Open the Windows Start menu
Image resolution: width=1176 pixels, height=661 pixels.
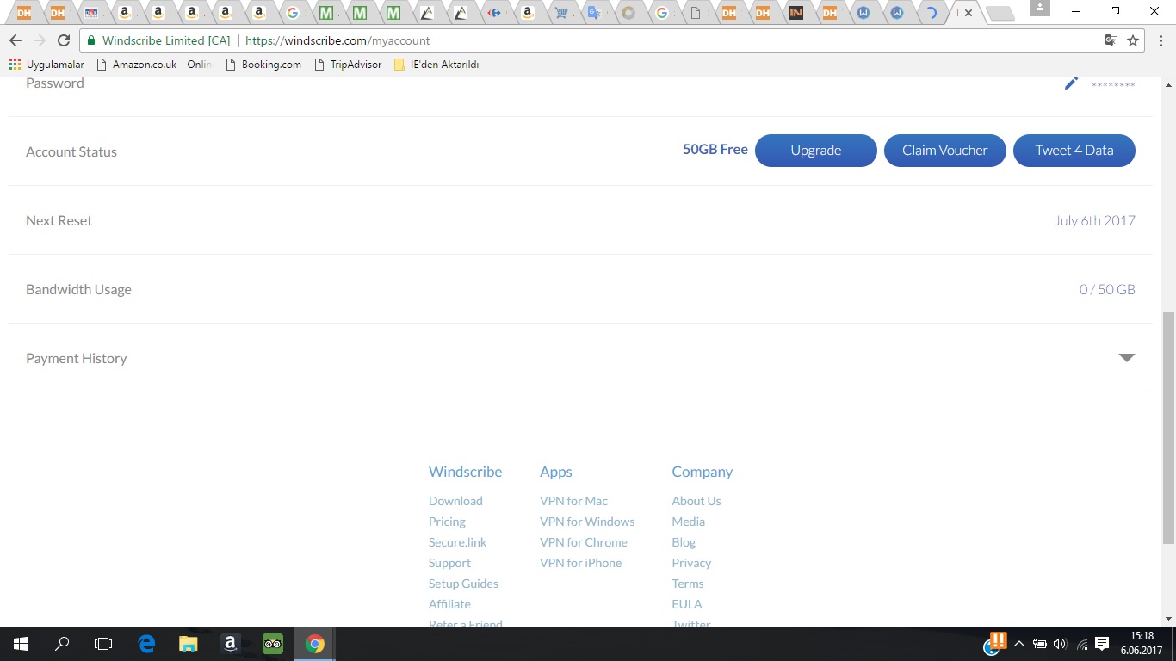click(x=21, y=644)
